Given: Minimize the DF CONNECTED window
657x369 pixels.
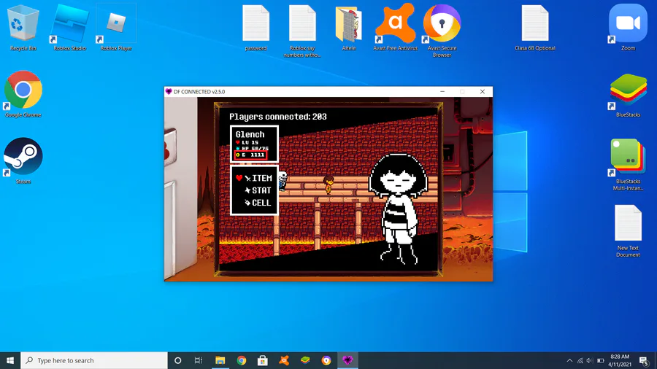Looking at the screenshot, I should click(442, 92).
